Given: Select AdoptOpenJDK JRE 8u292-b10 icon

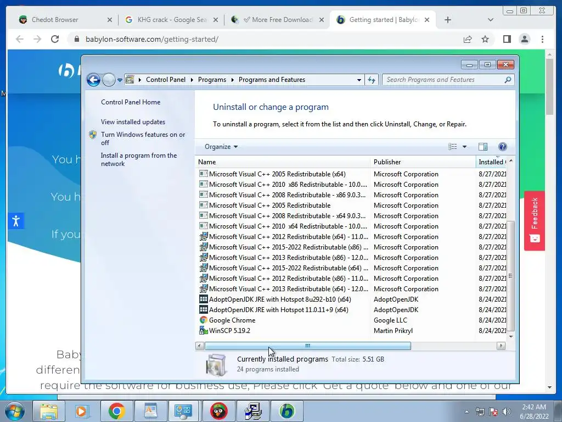Looking at the screenshot, I should click(x=203, y=299).
